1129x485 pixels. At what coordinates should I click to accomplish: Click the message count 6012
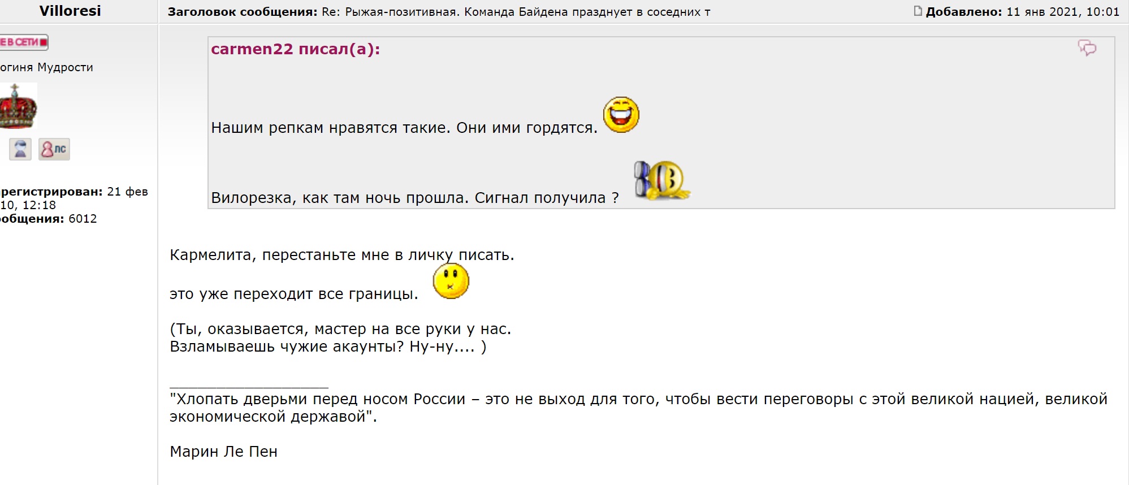click(x=83, y=219)
